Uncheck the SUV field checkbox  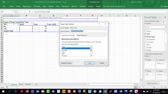[145, 34]
